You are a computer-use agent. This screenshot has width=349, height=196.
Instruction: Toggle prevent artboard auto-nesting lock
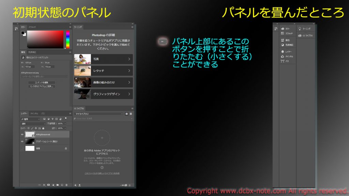coord(40,128)
